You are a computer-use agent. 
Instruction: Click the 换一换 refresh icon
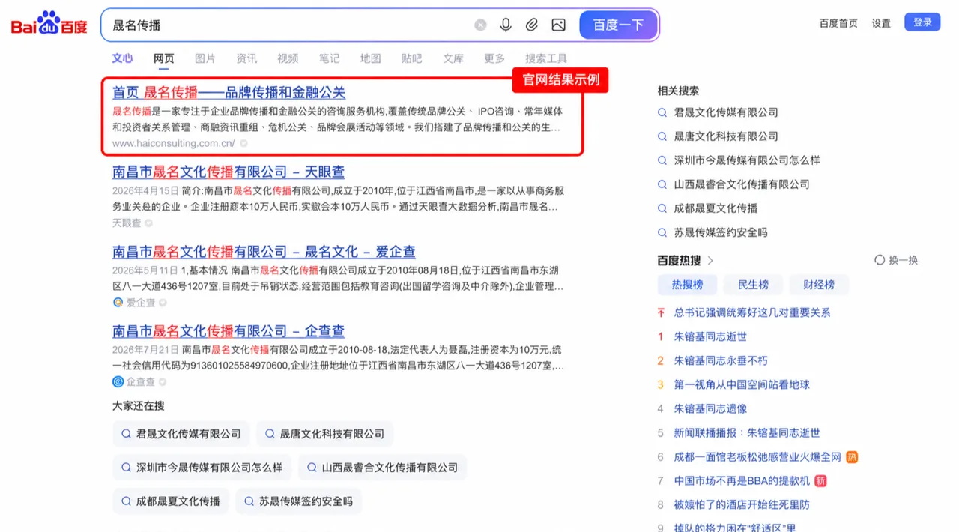pos(880,260)
